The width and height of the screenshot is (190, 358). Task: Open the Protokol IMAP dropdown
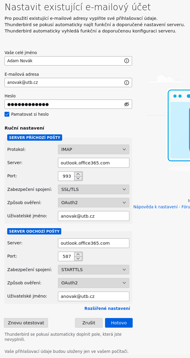tap(93, 149)
